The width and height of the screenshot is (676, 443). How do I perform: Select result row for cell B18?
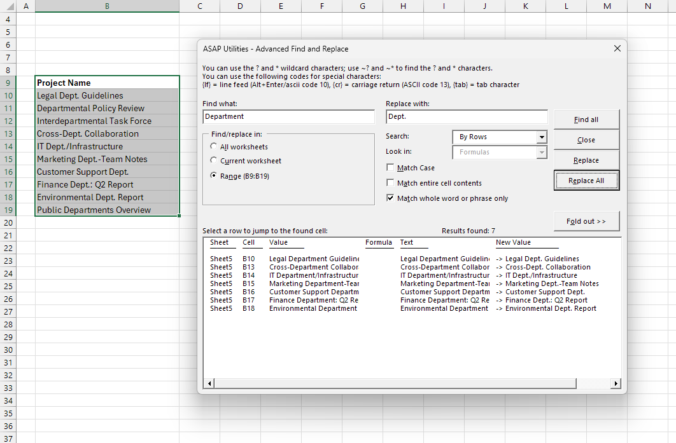(412, 308)
